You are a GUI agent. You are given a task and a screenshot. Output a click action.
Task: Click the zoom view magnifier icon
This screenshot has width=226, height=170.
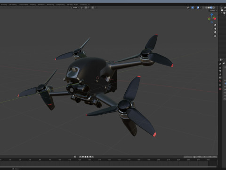click(x=215, y=25)
